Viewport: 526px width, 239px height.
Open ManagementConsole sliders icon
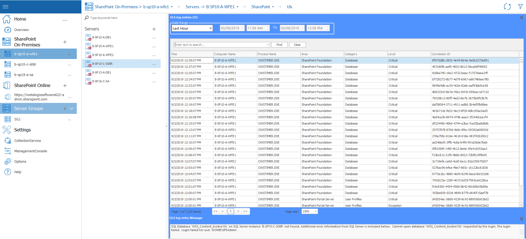click(8, 151)
